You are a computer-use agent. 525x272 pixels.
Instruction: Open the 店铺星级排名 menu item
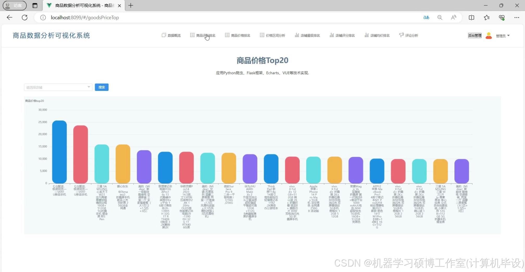click(x=307, y=35)
